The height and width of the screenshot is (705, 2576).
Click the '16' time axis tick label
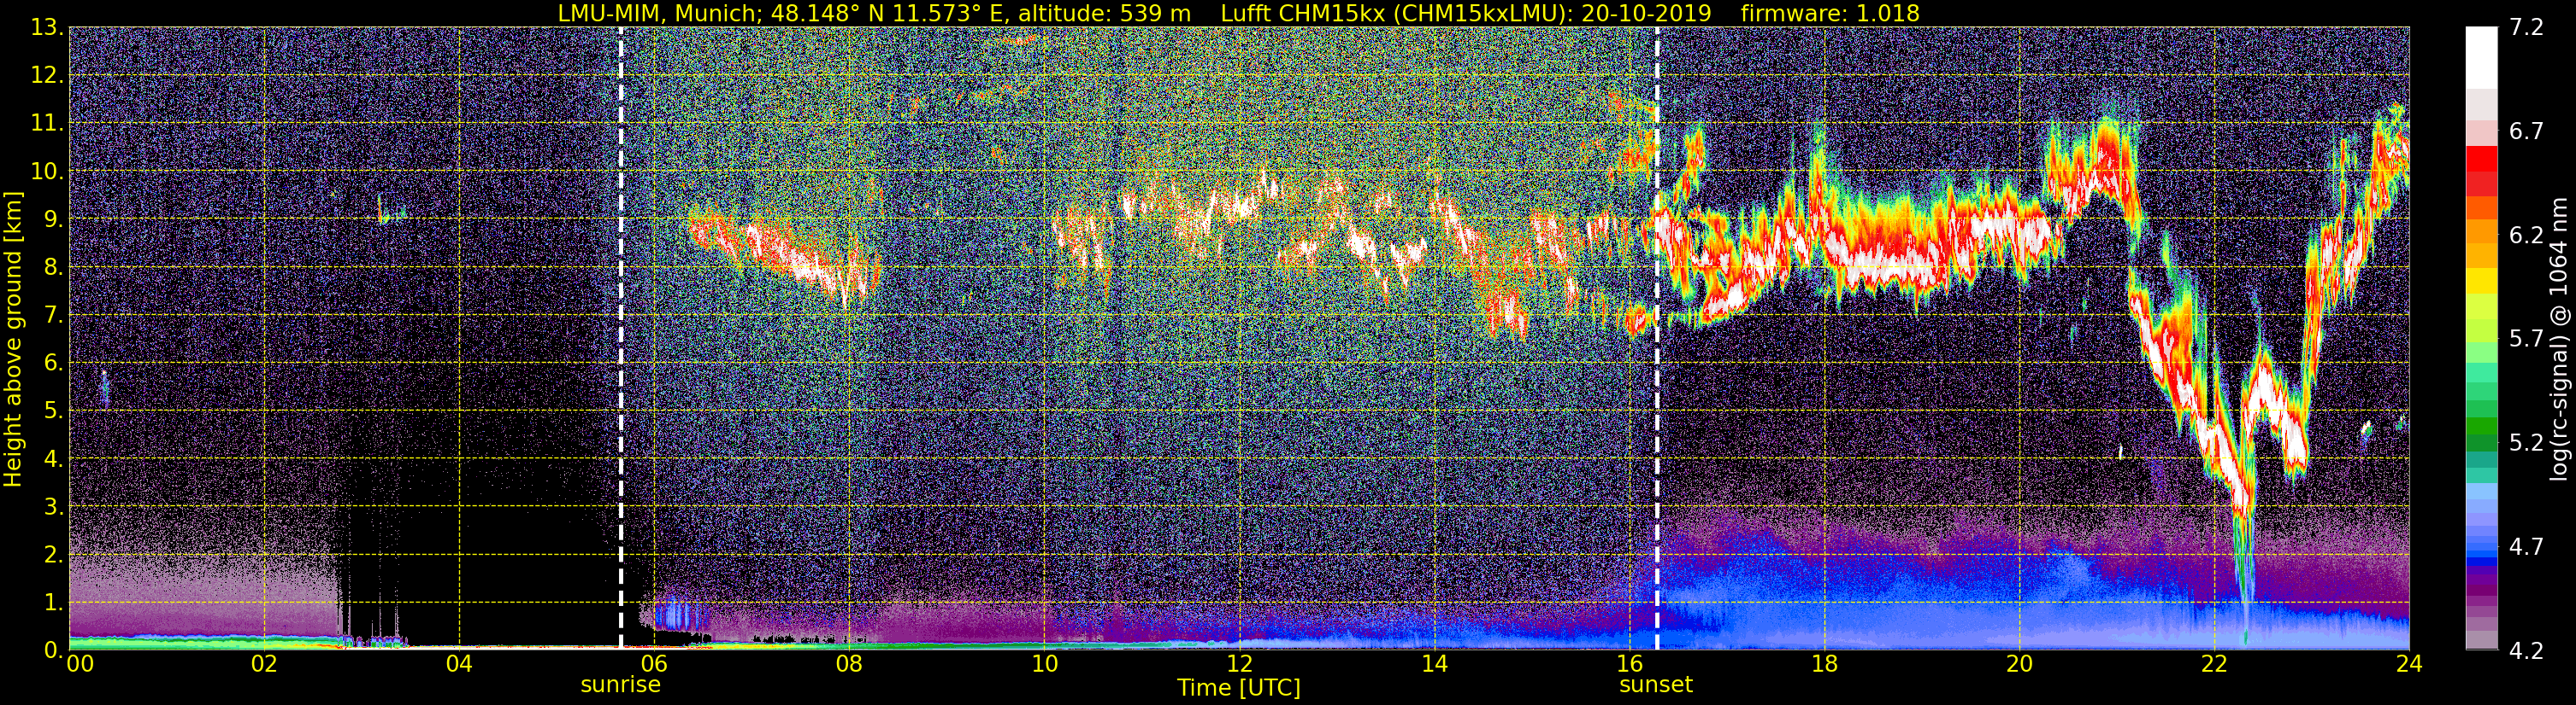pos(1629,665)
